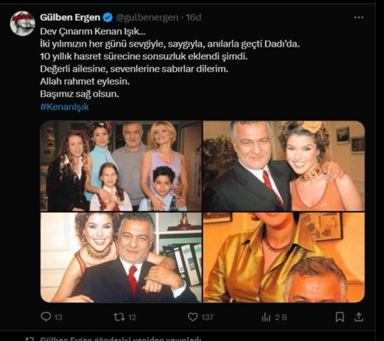
Task: Click the Gülben Ergen display name
Action: point(70,17)
